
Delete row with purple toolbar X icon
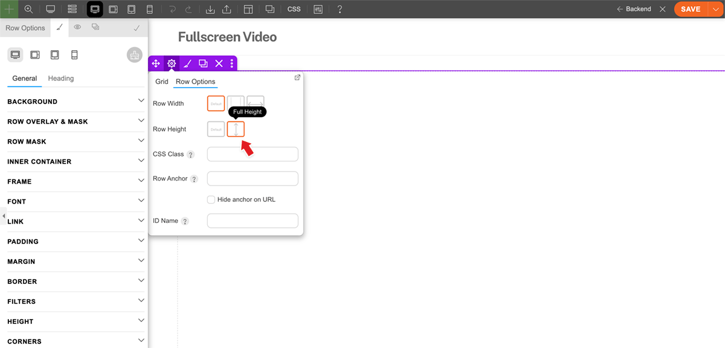[219, 63]
